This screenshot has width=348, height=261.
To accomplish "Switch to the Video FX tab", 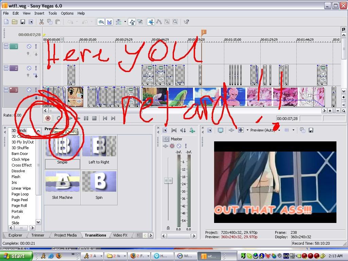I will click(x=120, y=235).
